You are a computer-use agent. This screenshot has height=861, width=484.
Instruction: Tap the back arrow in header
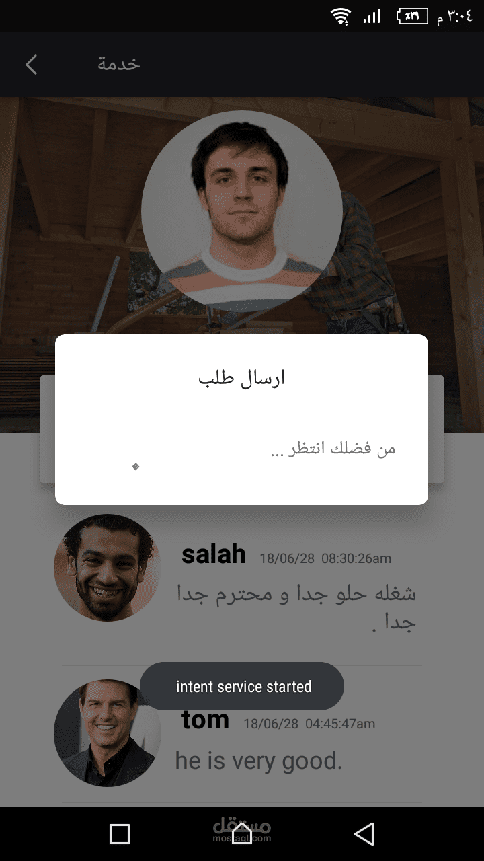pos(31,65)
